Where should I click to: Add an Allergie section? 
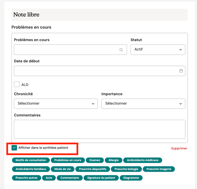tap(113, 160)
